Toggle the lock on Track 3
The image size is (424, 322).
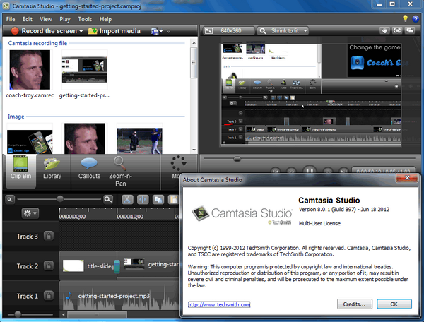pyautogui.click(x=49, y=236)
